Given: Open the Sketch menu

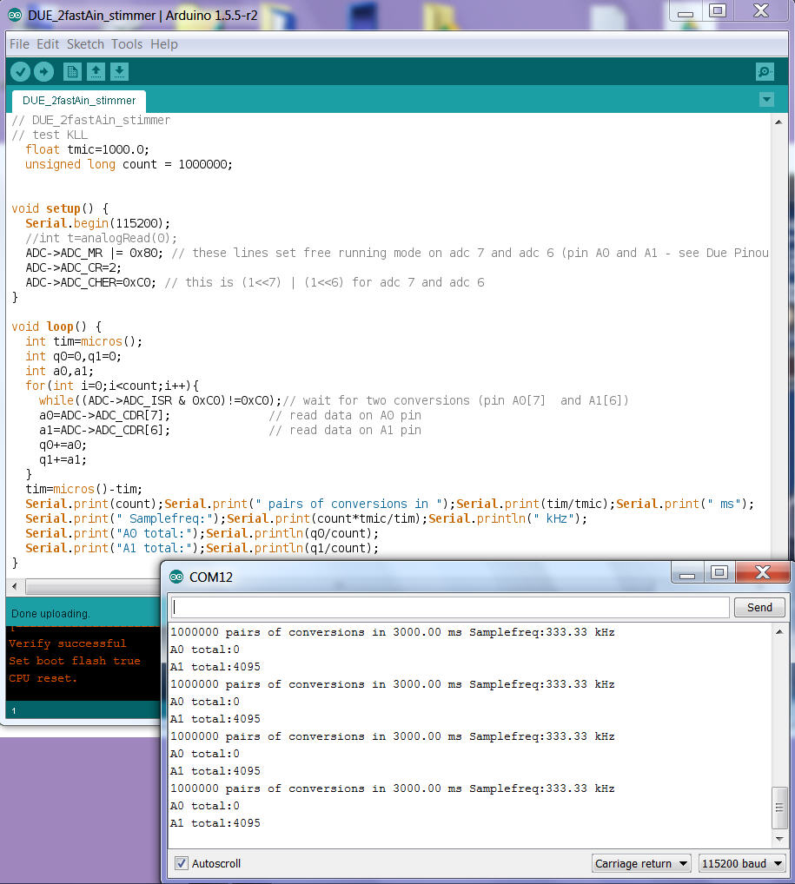Looking at the screenshot, I should coord(85,43).
